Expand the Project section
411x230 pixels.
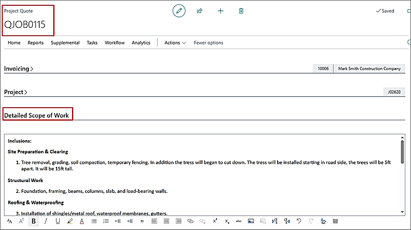pyautogui.click(x=16, y=92)
